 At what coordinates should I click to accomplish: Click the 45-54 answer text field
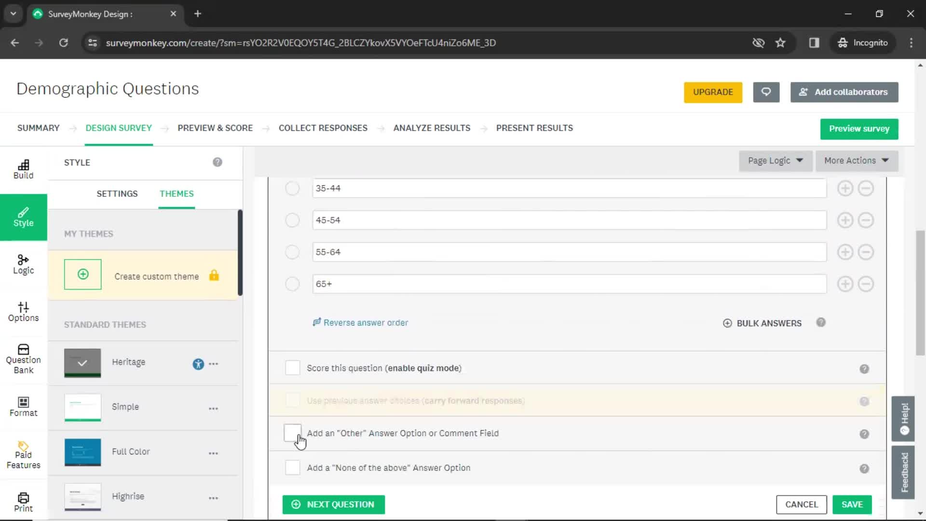pyautogui.click(x=570, y=220)
